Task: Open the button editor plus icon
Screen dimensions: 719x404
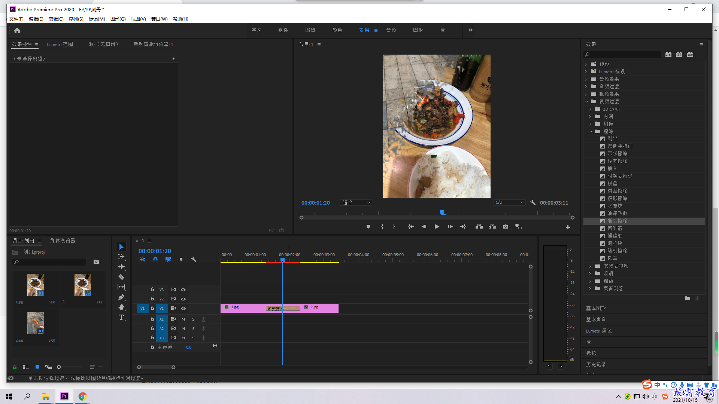Action: (568, 227)
